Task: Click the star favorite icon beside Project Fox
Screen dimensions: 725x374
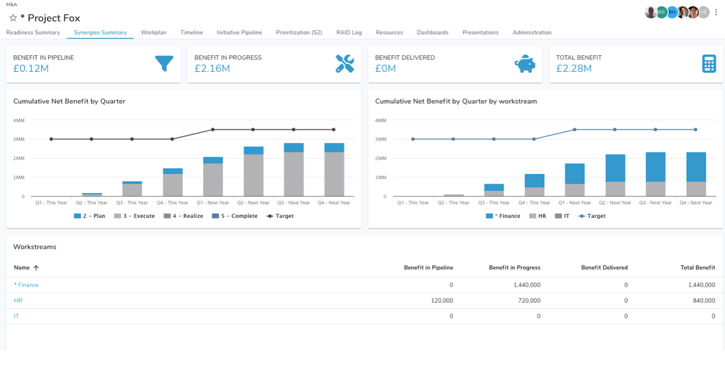Action: click(13, 18)
